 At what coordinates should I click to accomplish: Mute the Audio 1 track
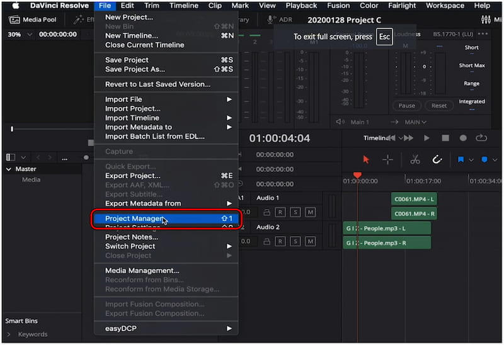tap(310, 212)
